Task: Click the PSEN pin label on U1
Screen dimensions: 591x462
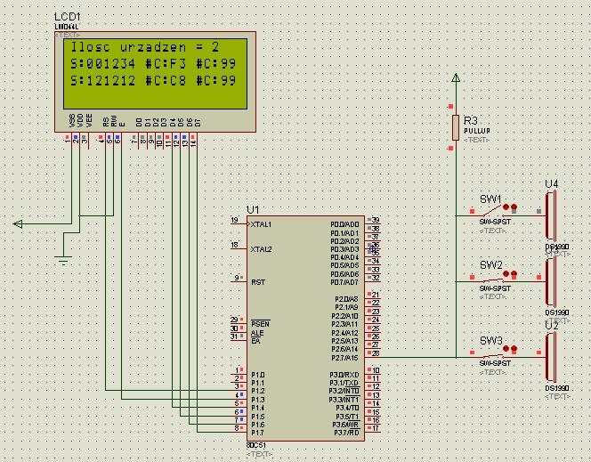Action: 260,324
